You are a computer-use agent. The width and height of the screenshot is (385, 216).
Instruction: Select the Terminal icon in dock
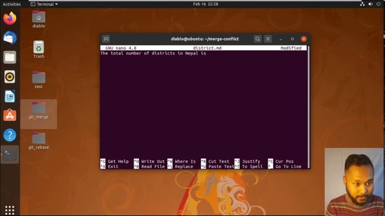click(10, 154)
